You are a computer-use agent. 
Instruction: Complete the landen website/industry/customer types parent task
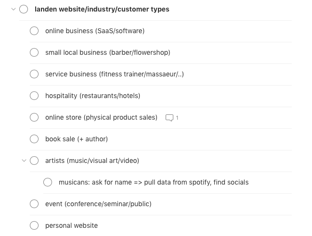pos(24,9)
